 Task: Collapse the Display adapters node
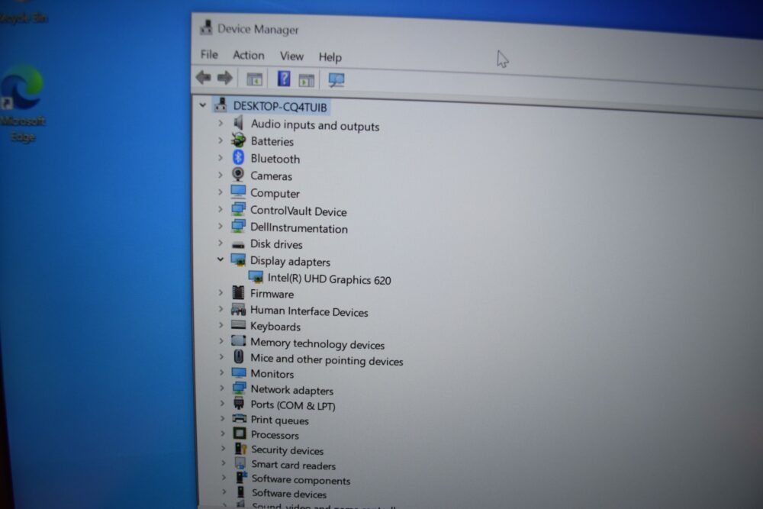point(221,259)
